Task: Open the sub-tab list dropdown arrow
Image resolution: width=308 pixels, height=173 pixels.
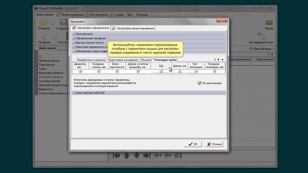Action: coord(222,60)
